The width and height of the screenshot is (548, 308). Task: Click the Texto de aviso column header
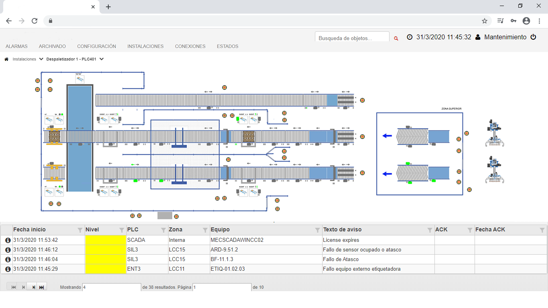pyautogui.click(x=342, y=230)
